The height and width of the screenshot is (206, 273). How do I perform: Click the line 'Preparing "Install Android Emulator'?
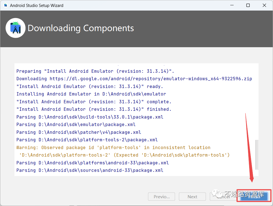pos(95,71)
